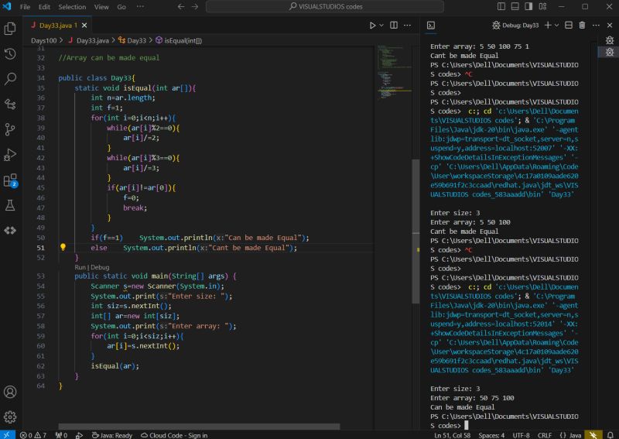Toggle the secondary side bar layout button

click(528, 7)
